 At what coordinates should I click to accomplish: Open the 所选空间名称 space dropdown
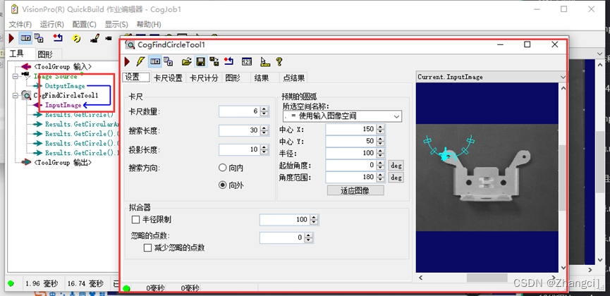pos(396,116)
